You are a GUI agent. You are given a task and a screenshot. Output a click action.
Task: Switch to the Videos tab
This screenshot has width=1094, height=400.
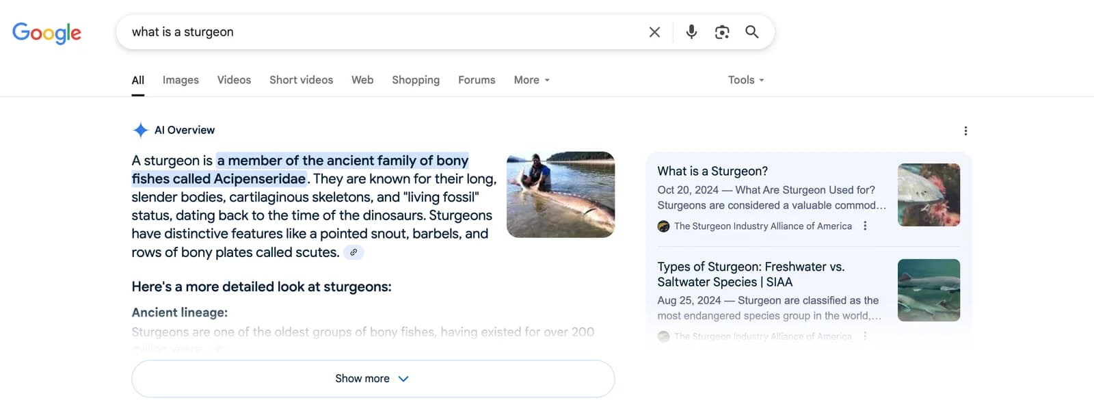coord(234,80)
